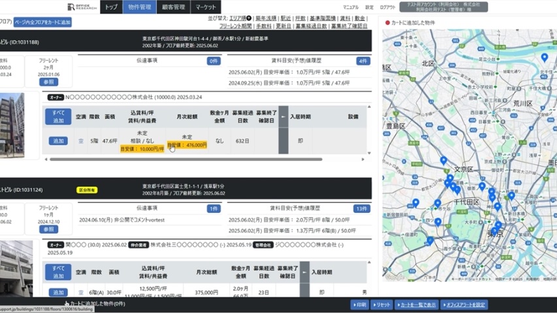Click the Office Research logo
This screenshot has width=557, height=313.
click(82, 7)
